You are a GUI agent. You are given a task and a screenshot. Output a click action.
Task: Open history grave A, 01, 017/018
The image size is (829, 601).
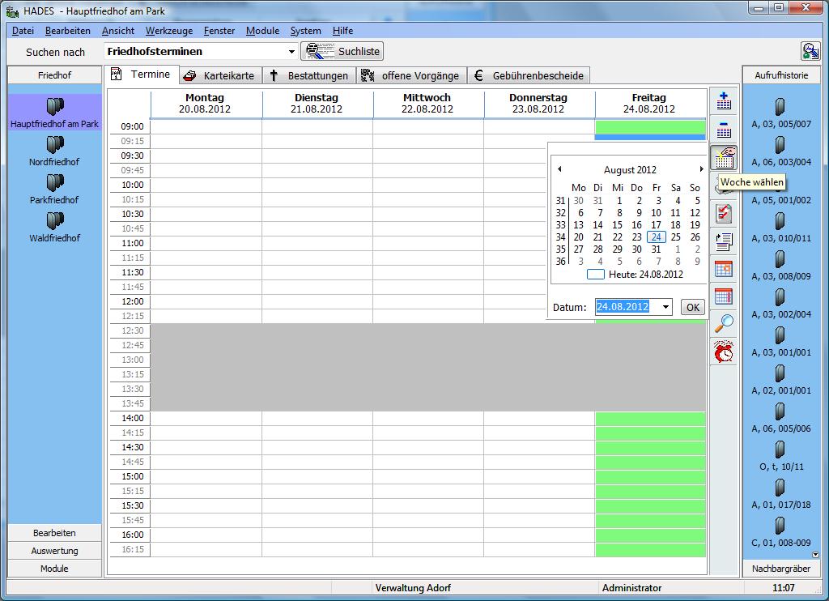pyautogui.click(x=781, y=494)
